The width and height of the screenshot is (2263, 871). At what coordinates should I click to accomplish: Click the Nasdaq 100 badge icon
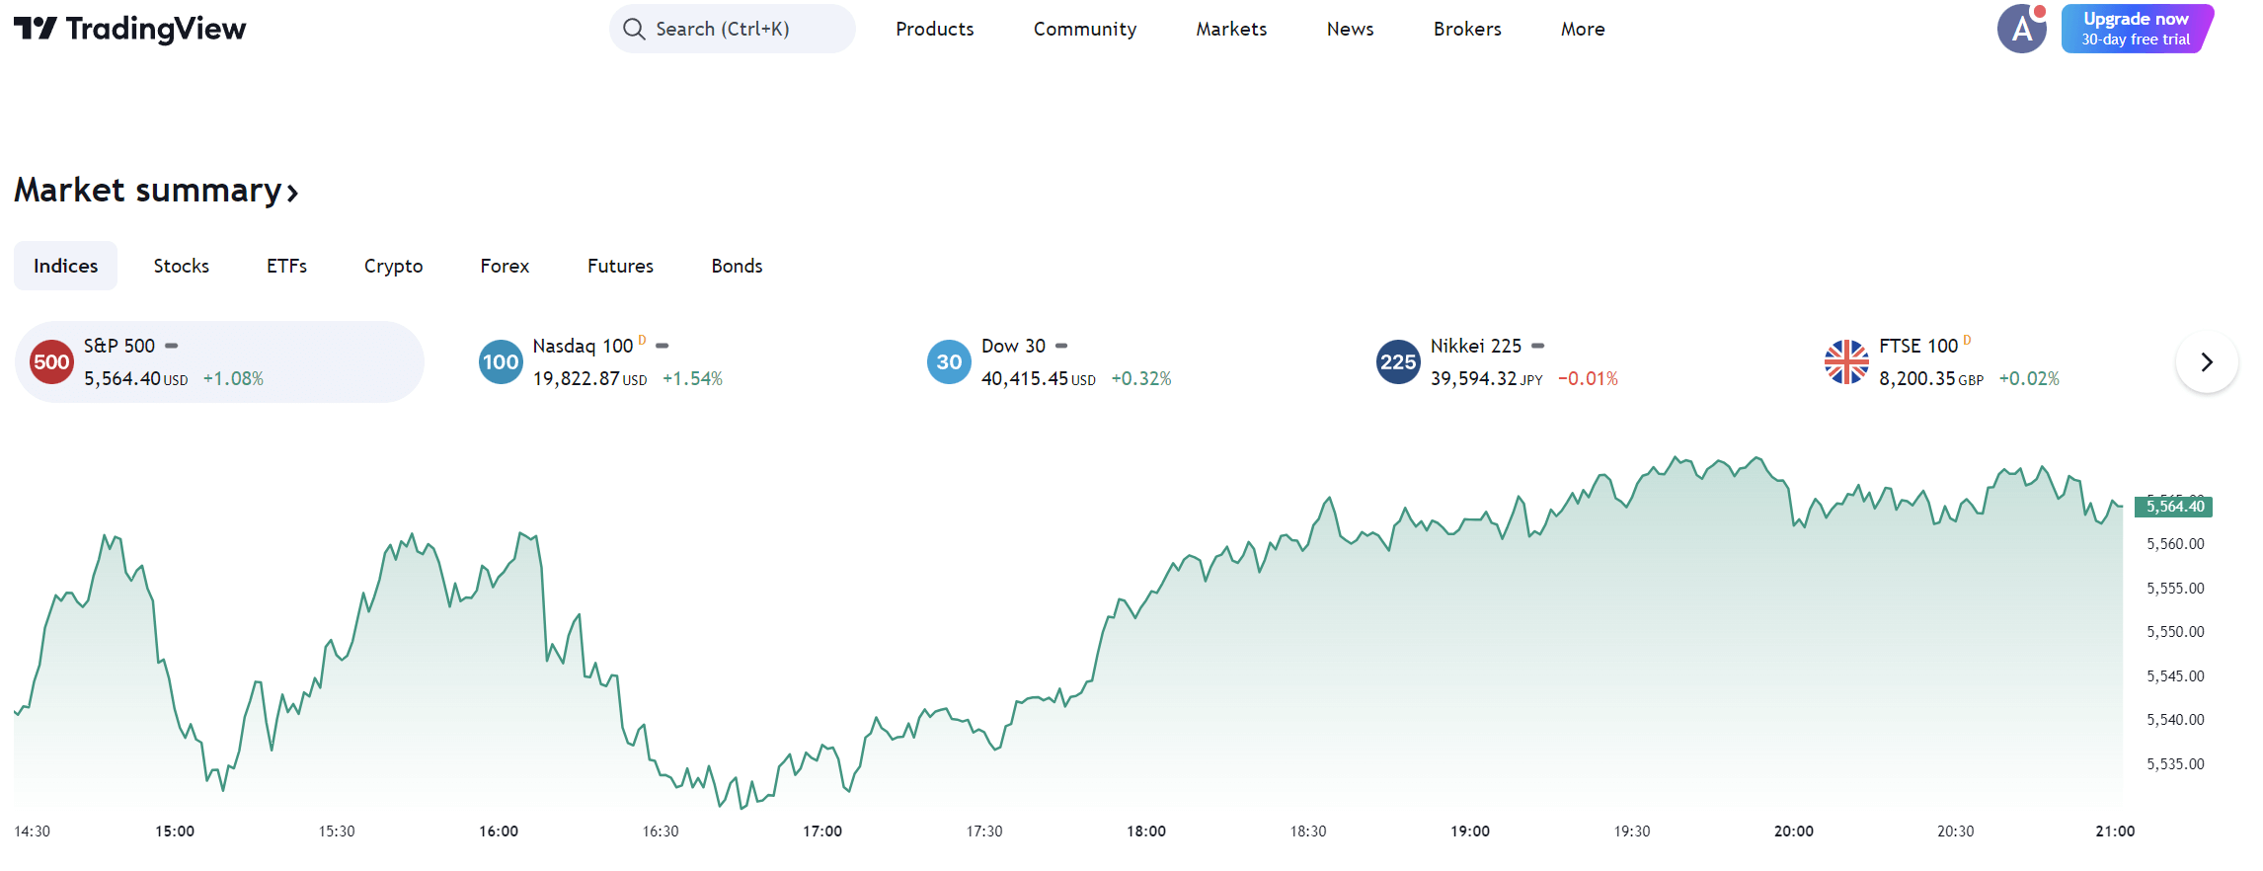tap(501, 362)
